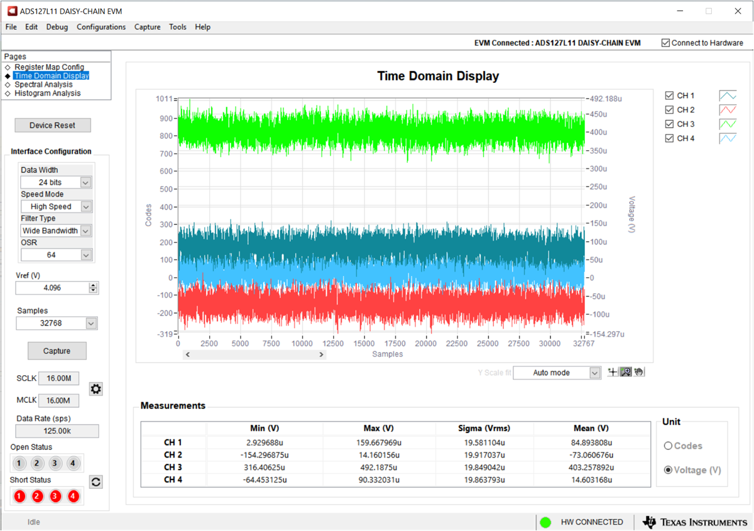754x531 pixels.
Task: Click the refresh status icon
Action: click(x=96, y=482)
